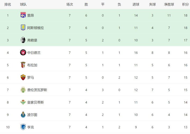Click the 积分 points column header
This screenshot has height=134, width=190.
[x=185, y=4]
